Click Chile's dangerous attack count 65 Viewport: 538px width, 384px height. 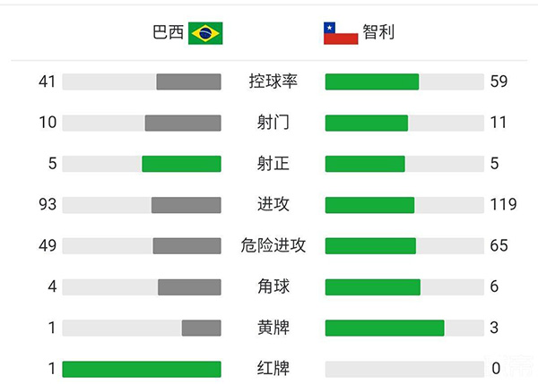(499, 245)
